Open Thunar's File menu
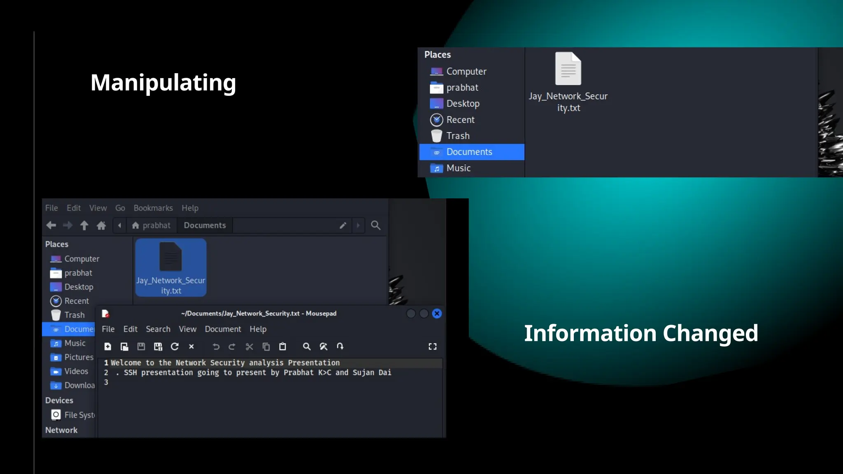The image size is (843, 474). [51, 208]
